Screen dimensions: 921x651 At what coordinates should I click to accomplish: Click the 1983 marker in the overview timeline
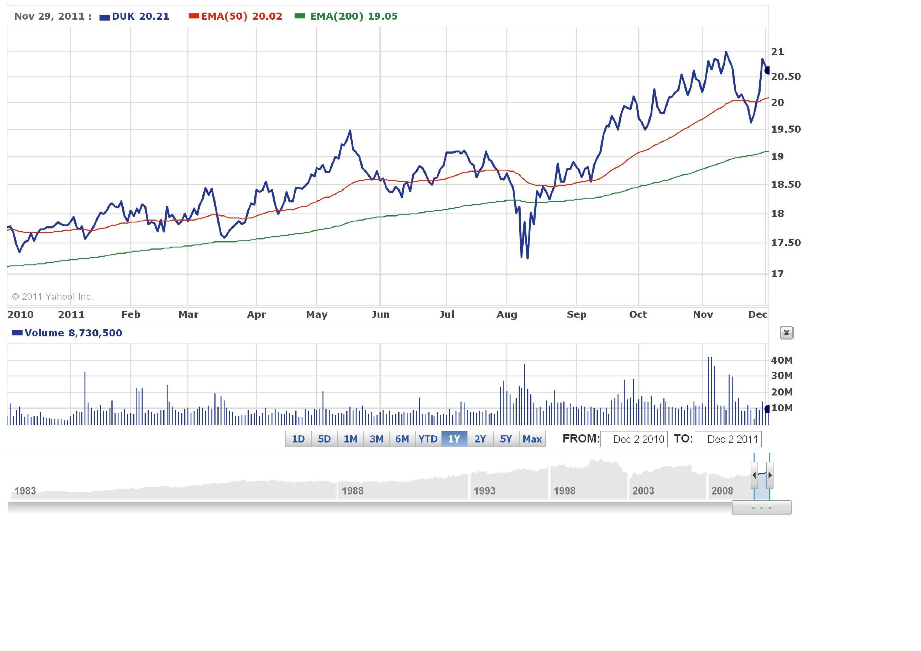click(25, 491)
